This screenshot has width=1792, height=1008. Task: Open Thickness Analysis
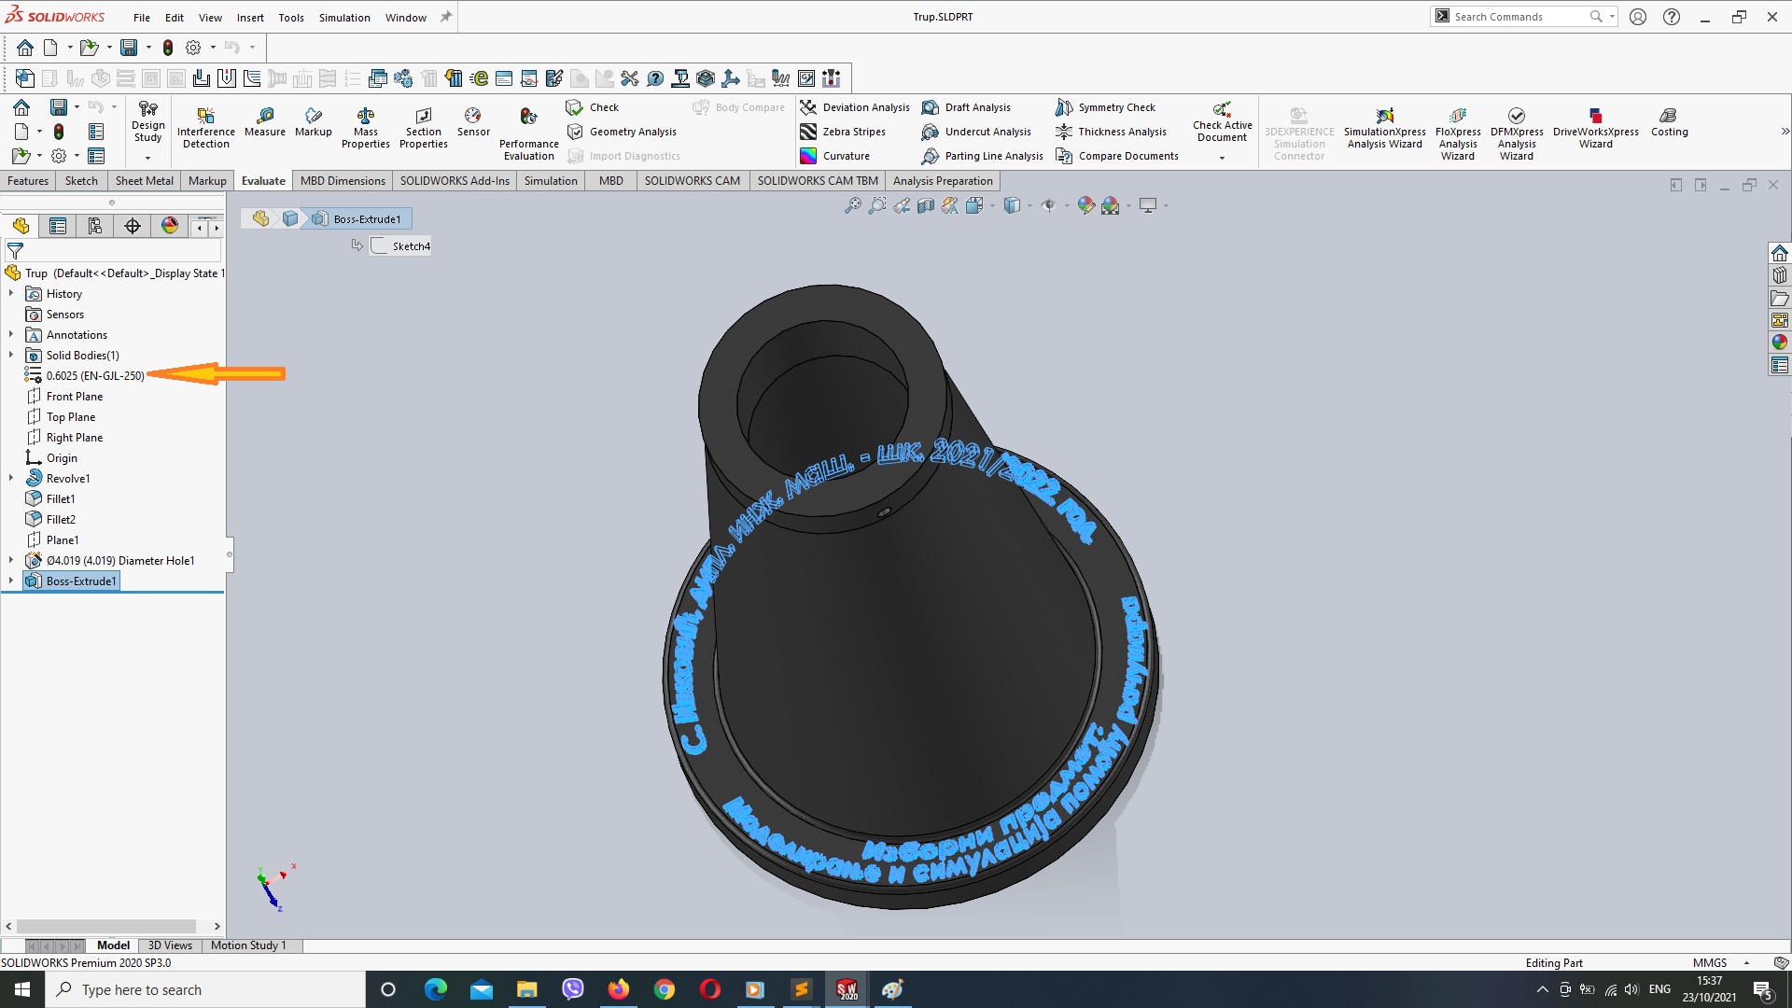coord(1112,132)
